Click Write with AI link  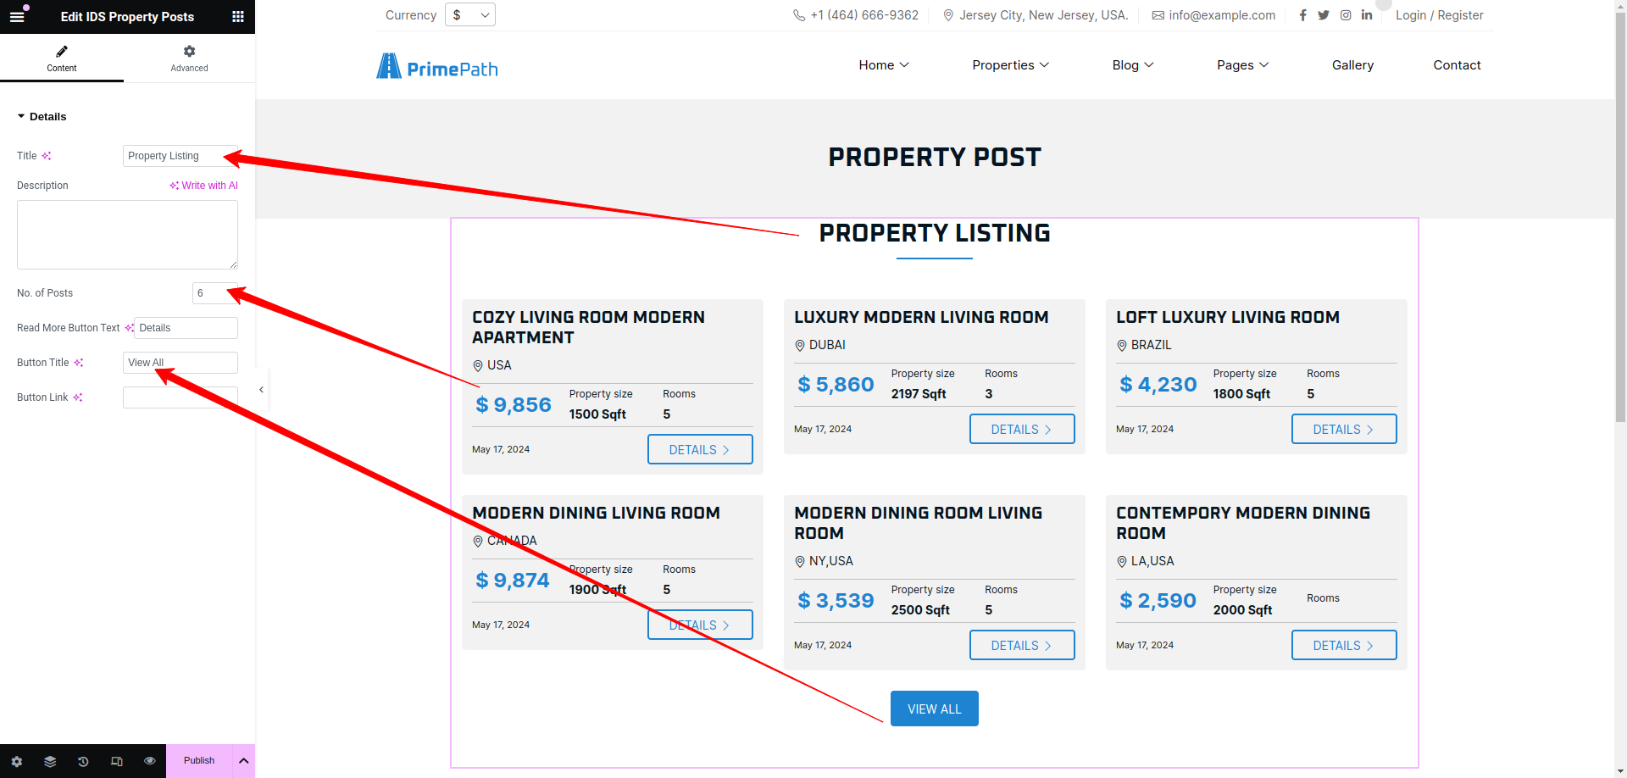[x=203, y=186]
